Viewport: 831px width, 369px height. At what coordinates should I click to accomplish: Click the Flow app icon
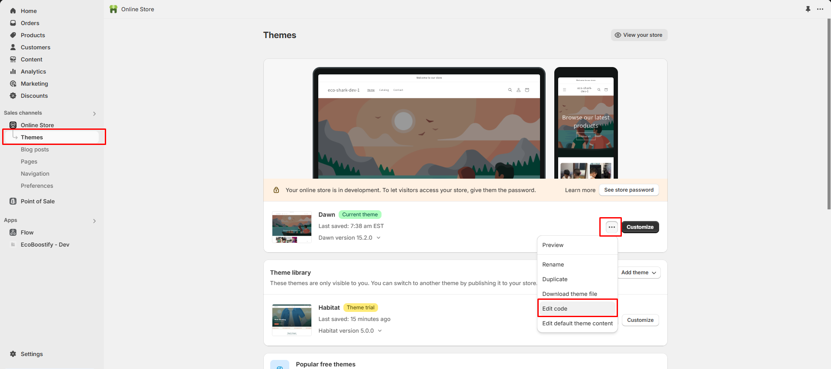pyautogui.click(x=13, y=232)
